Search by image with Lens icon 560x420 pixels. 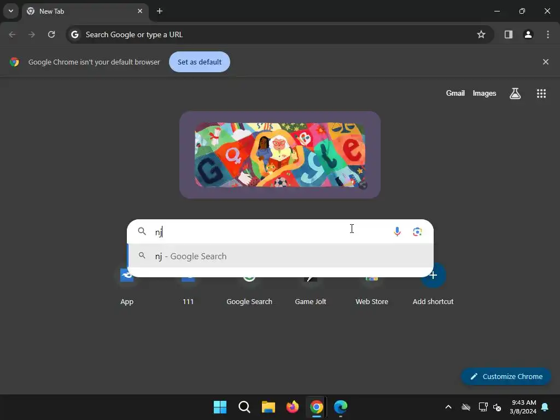pos(417,232)
